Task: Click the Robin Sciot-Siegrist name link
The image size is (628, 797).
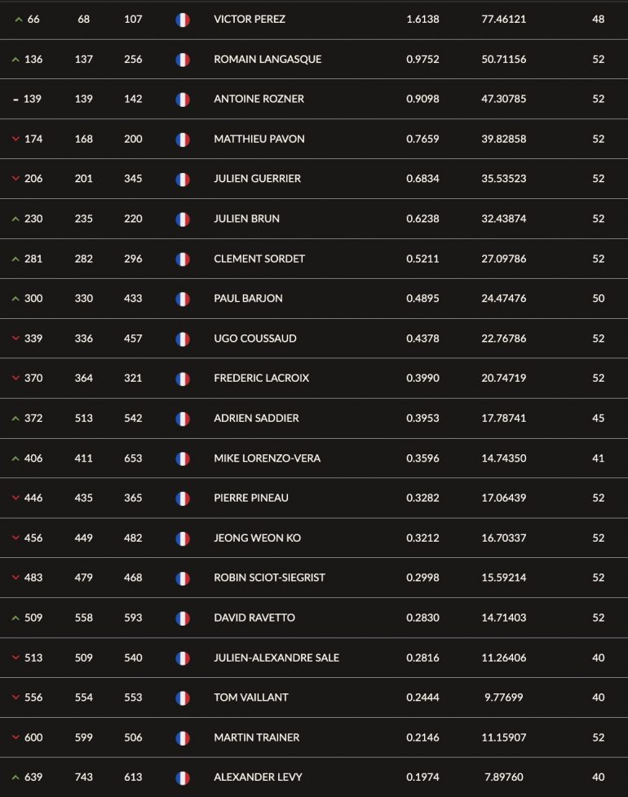Action: pyautogui.click(x=269, y=578)
